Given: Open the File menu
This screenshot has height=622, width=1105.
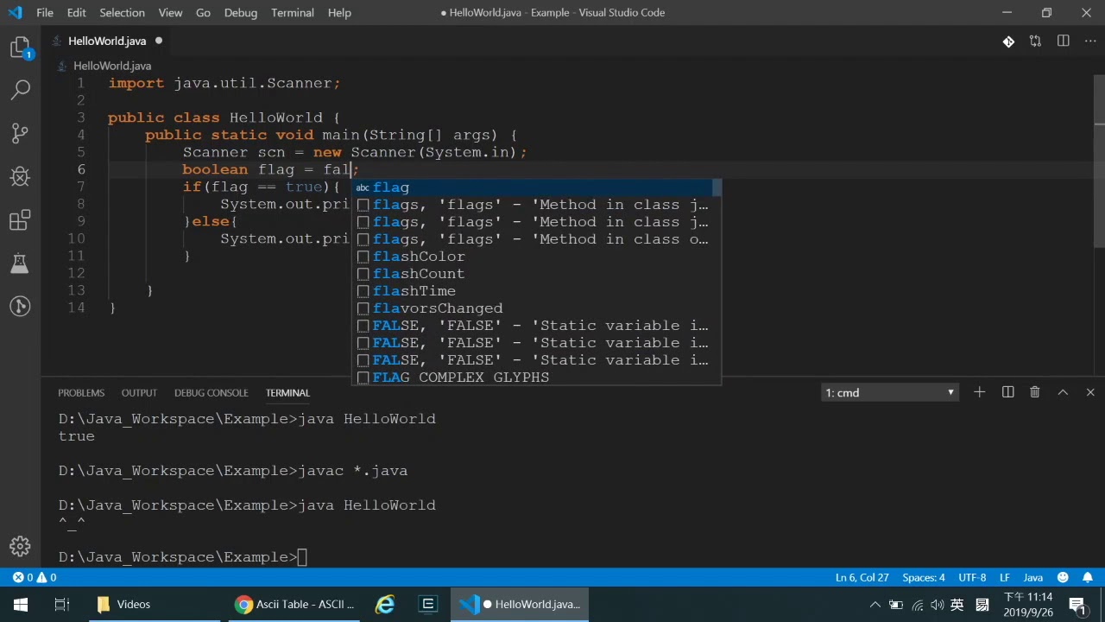Looking at the screenshot, I should coord(45,13).
